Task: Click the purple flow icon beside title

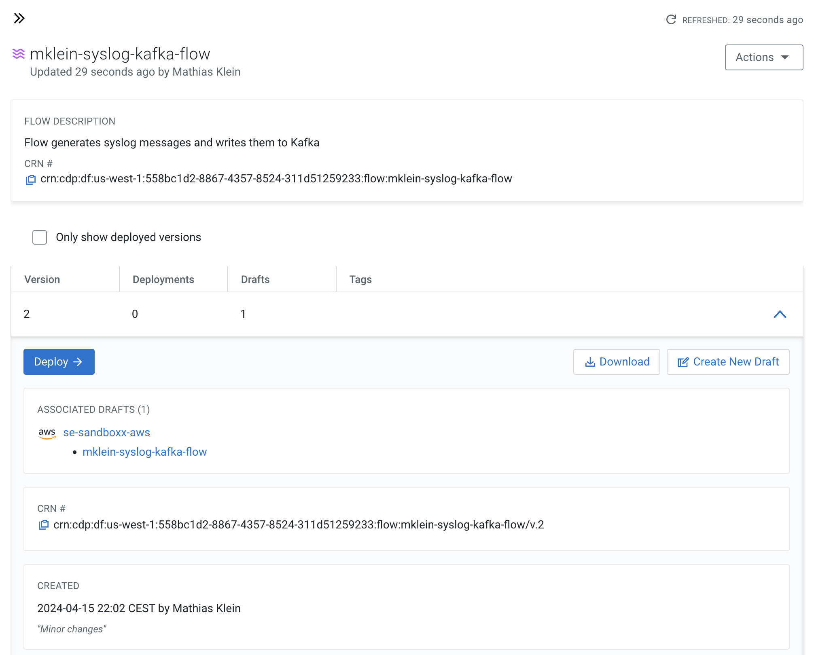Action: coord(19,54)
